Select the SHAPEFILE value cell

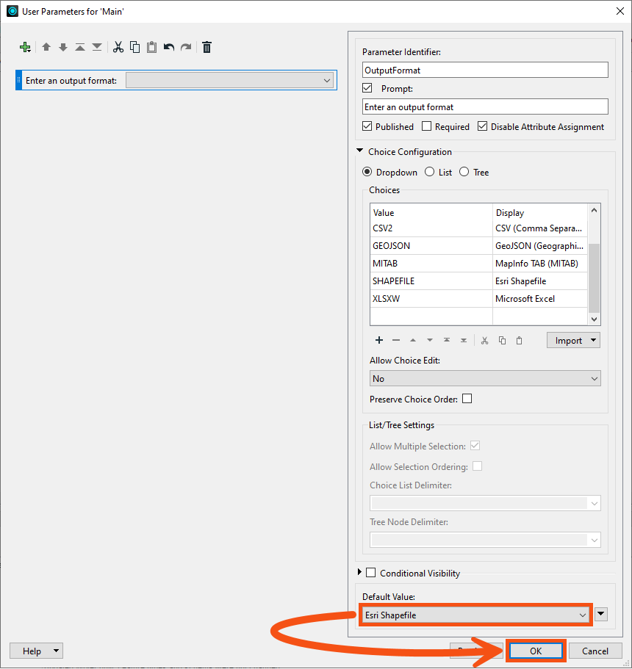tap(431, 281)
